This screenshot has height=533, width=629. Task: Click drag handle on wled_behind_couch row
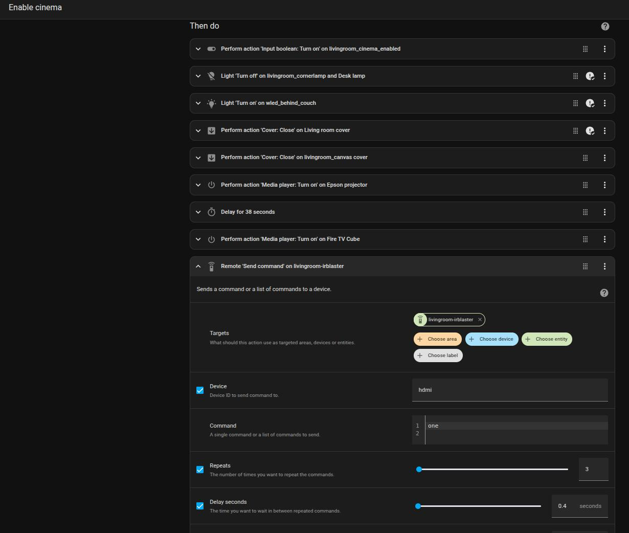[x=575, y=103]
